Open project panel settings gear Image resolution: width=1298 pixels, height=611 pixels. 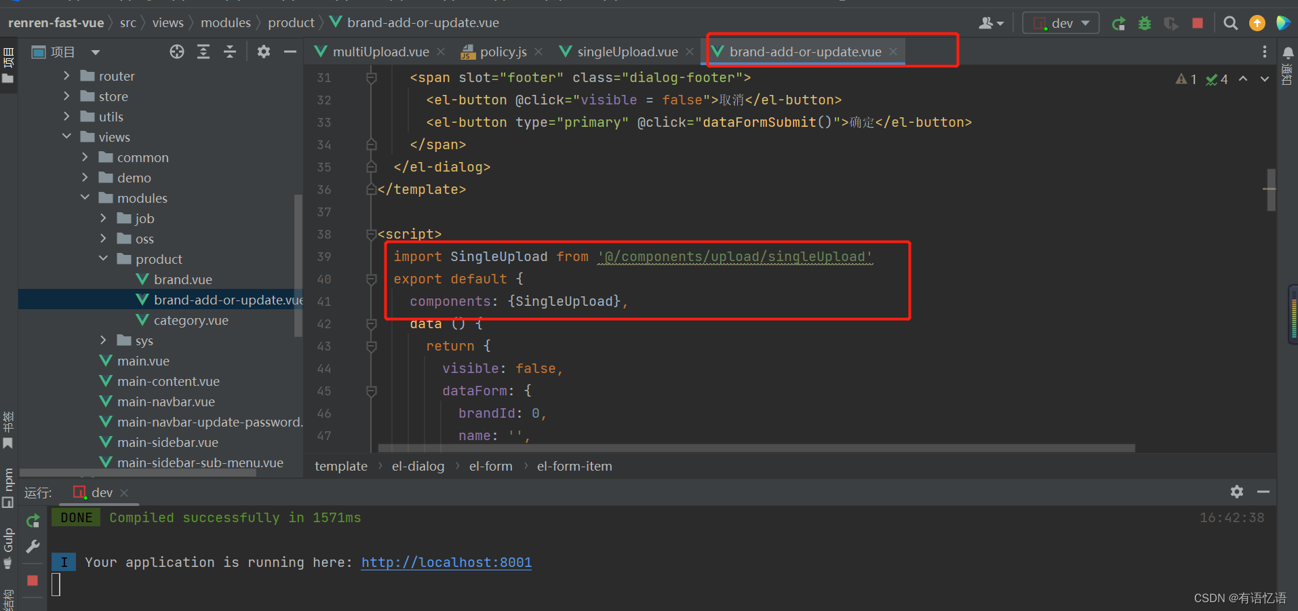click(x=264, y=52)
